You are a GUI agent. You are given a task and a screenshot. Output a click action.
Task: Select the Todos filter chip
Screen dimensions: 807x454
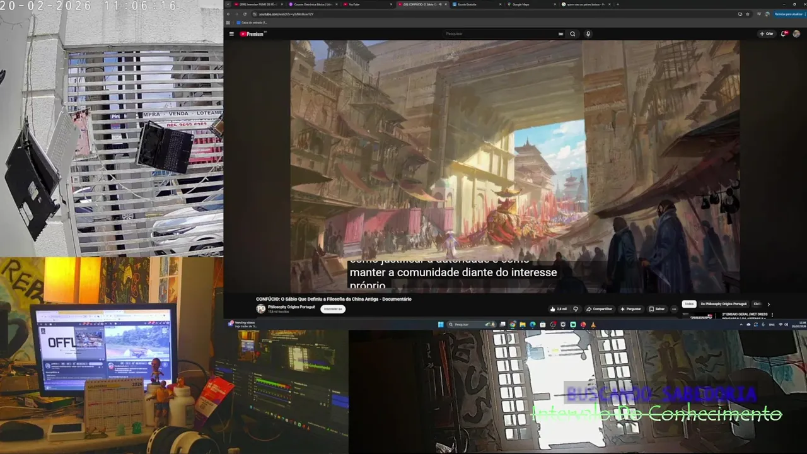click(x=689, y=304)
